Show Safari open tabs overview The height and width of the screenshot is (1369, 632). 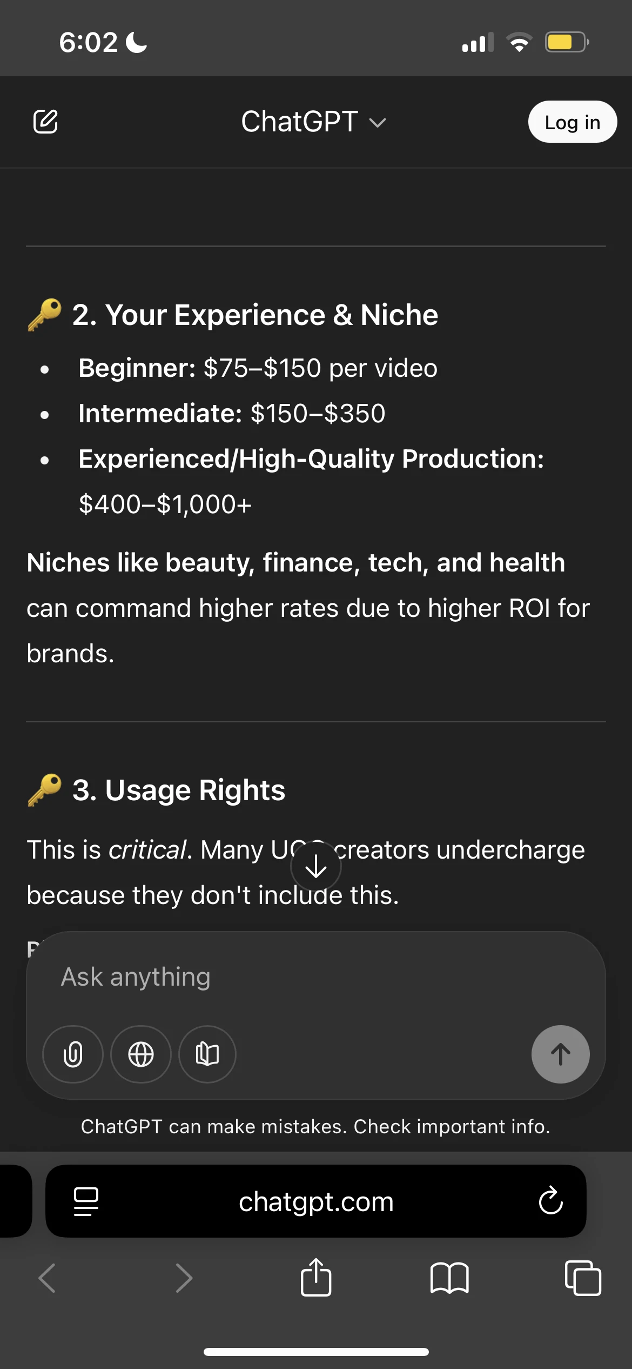(583, 1278)
